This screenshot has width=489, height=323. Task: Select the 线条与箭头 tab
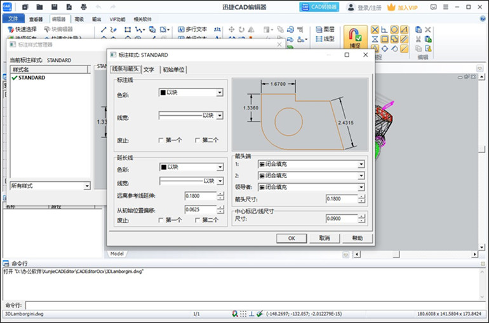(125, 69)
